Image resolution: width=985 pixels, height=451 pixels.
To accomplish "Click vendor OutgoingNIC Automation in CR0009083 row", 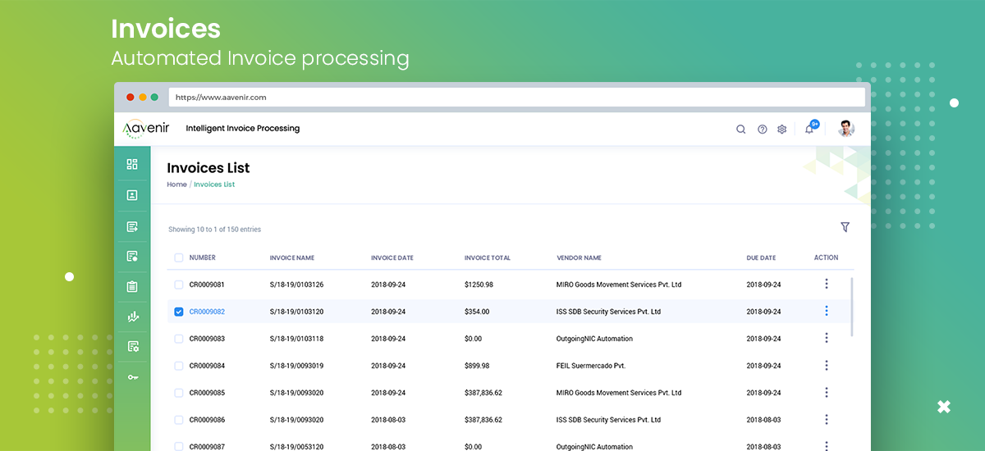I will (594, 339).
